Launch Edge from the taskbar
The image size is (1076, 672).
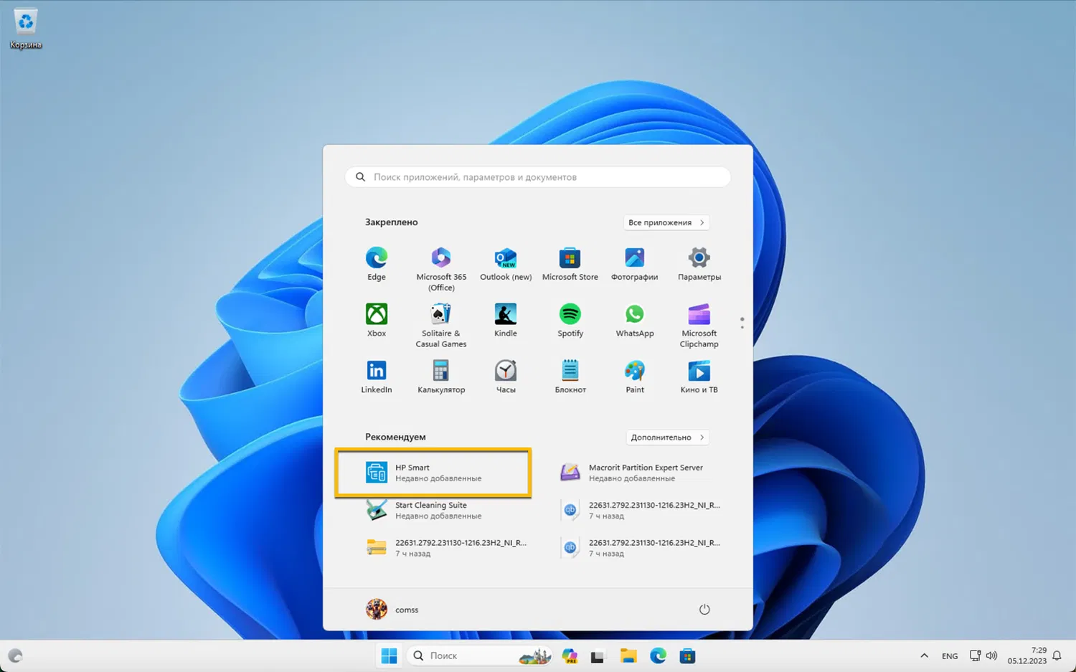point(658,656)
